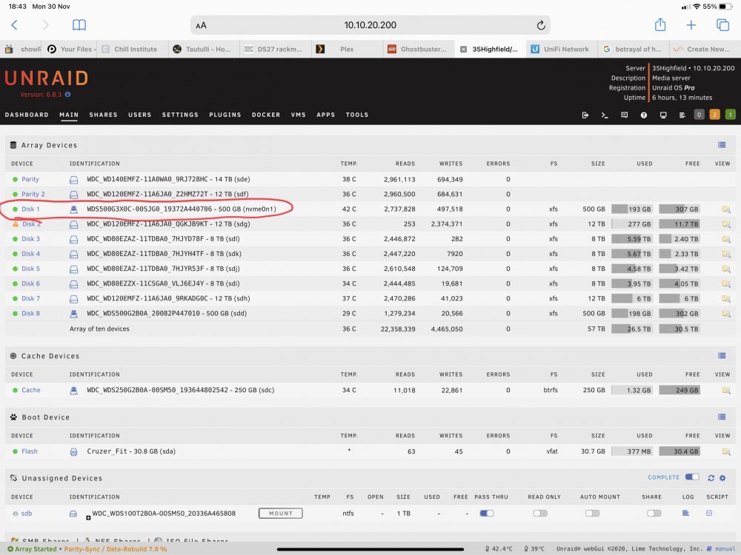Switch to Plex browser tab
The height and width of the screenshot is (555, 741).
[348, 49]
